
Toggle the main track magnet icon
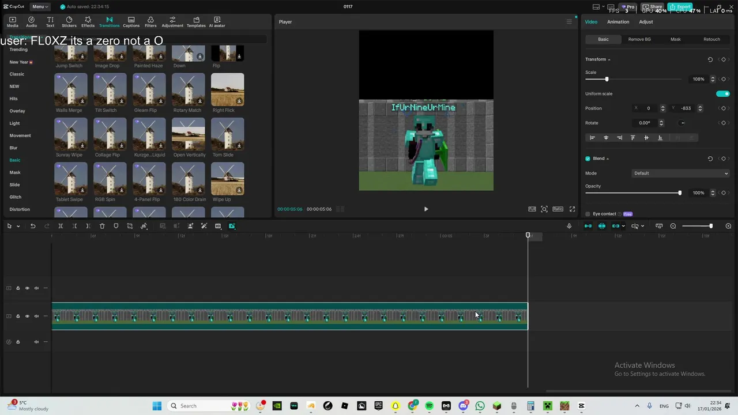[x=588, y=226]
